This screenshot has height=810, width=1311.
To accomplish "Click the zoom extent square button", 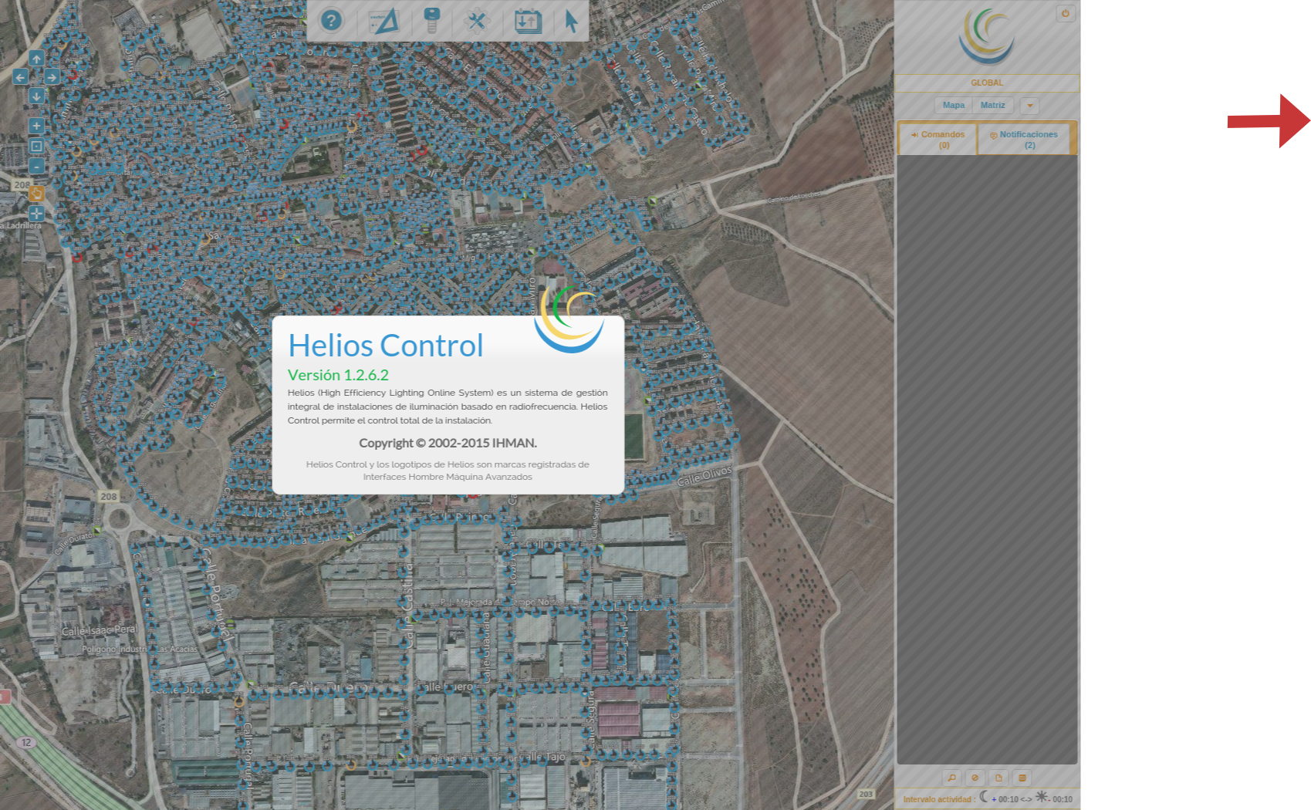I will [x=36, y=146].
